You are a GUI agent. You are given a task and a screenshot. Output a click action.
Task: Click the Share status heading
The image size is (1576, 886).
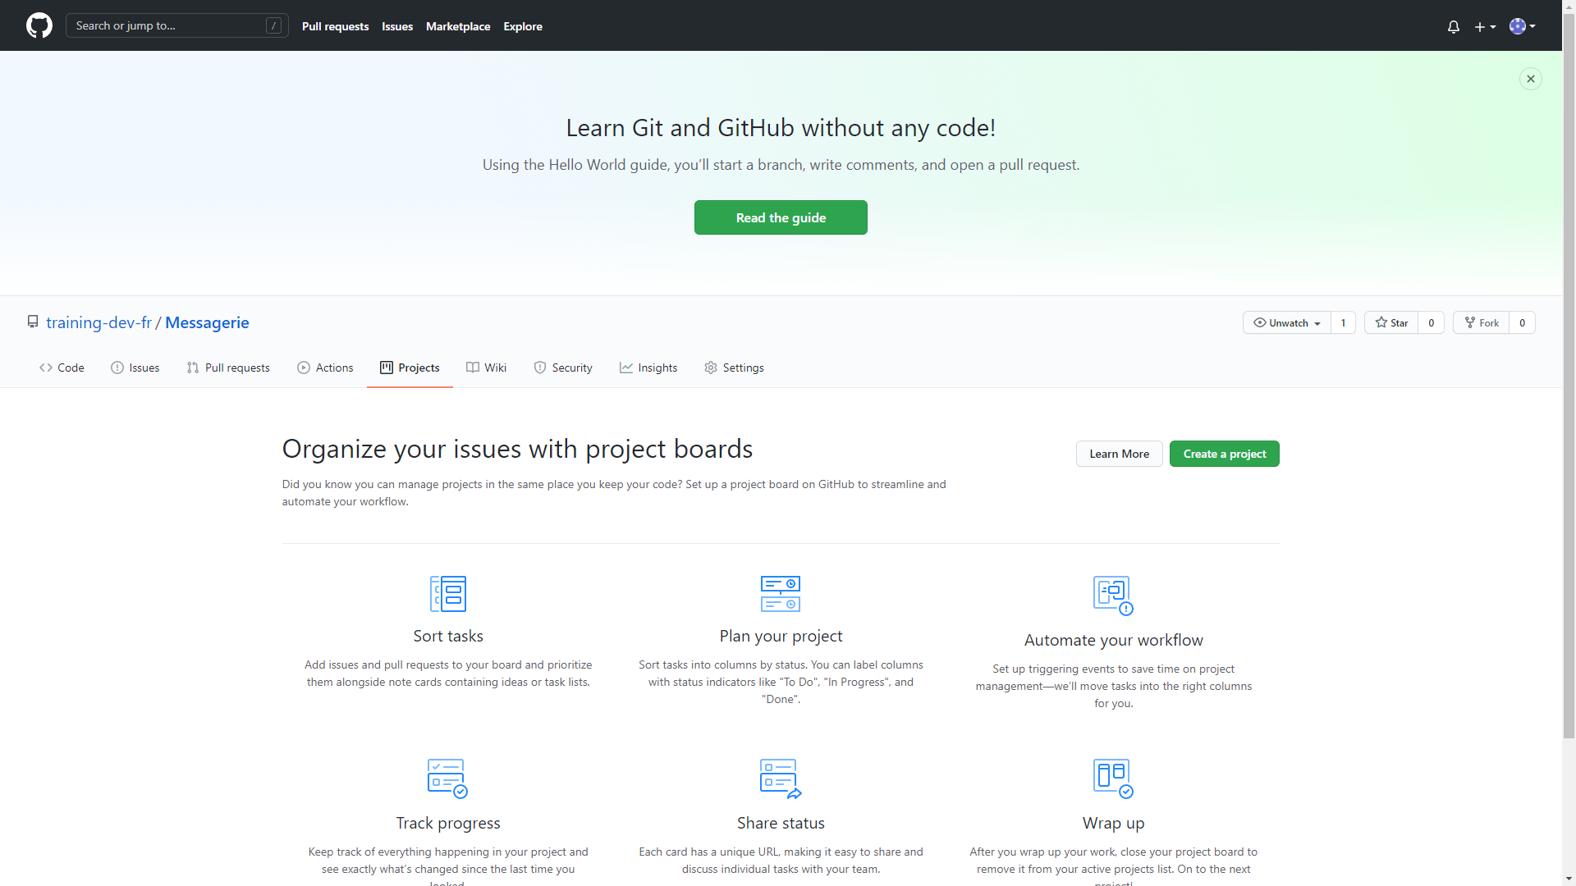point(781,823)
